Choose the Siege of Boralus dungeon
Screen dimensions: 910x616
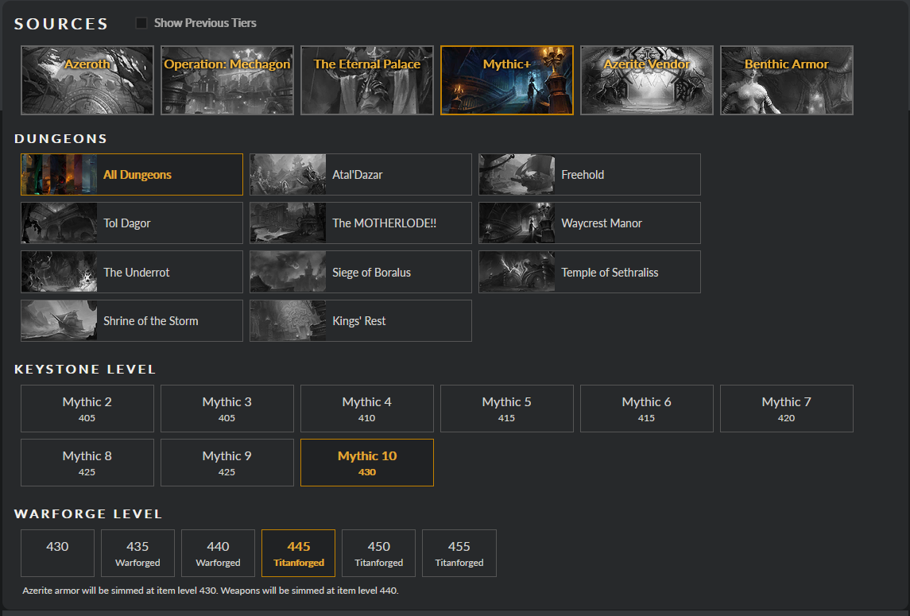tap(360, 272)
